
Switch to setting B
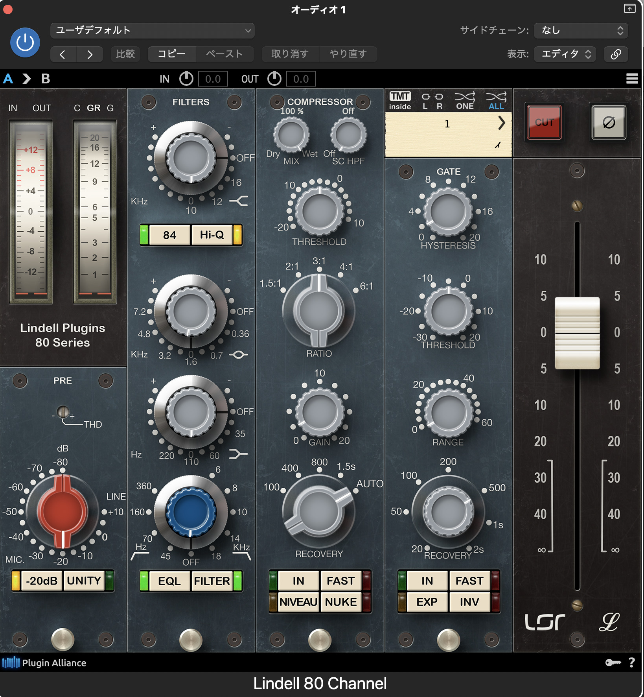pos(46,79)
